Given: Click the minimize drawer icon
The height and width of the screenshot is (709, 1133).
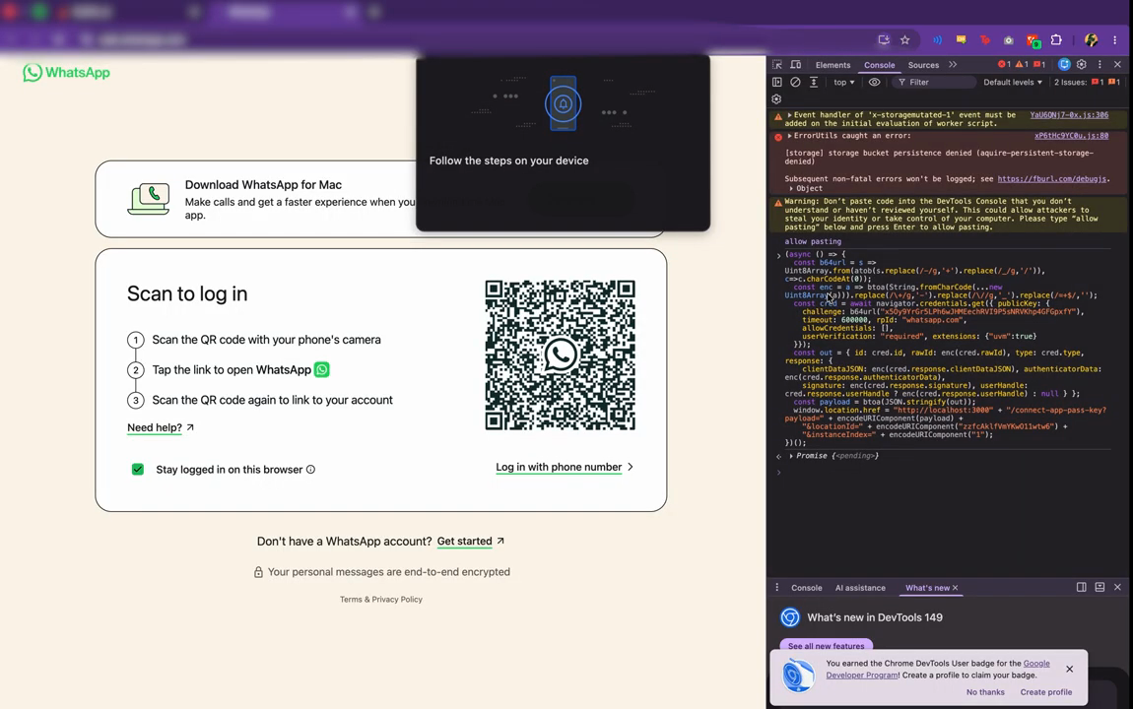Looking at the screenshot, I should 1100,587.
